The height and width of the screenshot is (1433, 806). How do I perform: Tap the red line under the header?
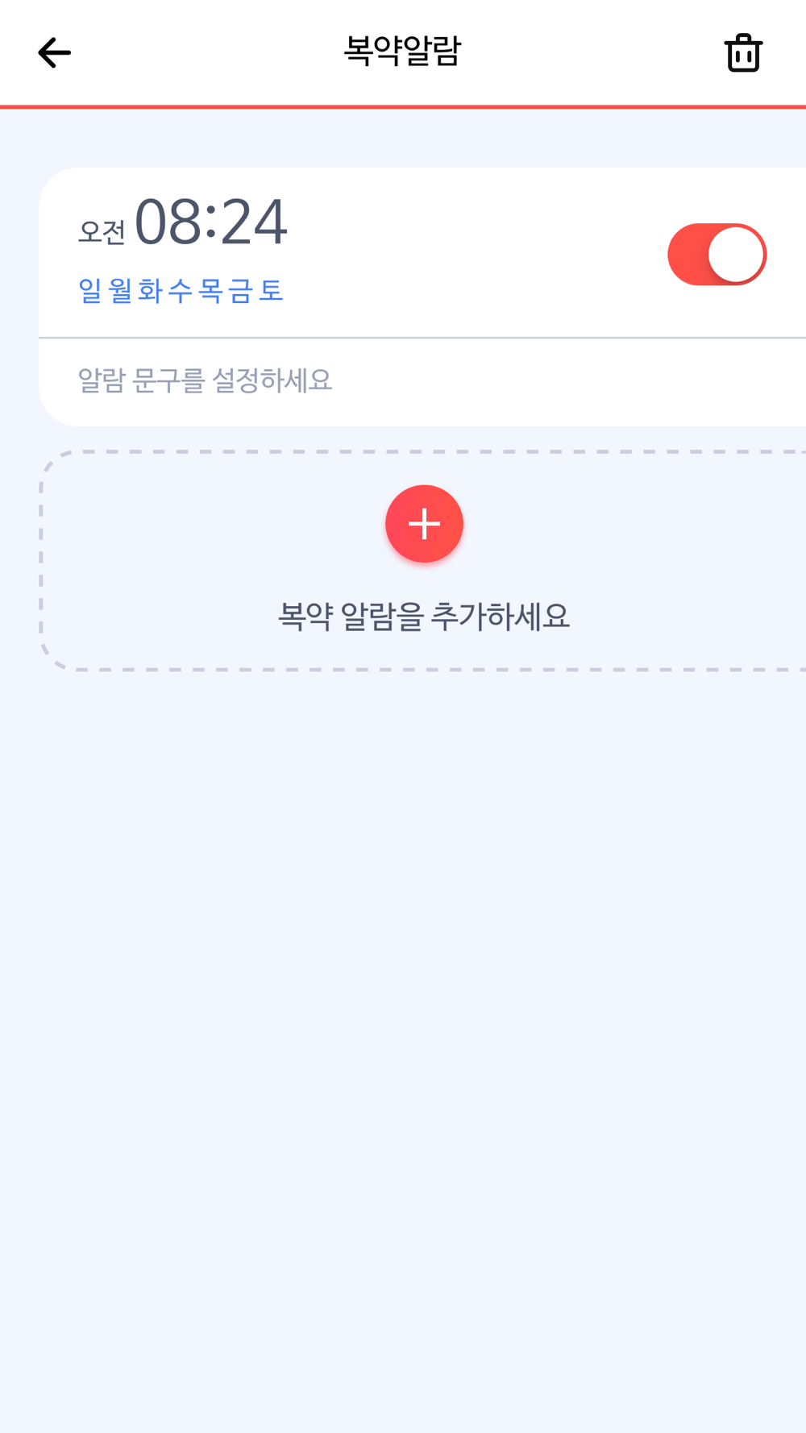pos(403,106)
